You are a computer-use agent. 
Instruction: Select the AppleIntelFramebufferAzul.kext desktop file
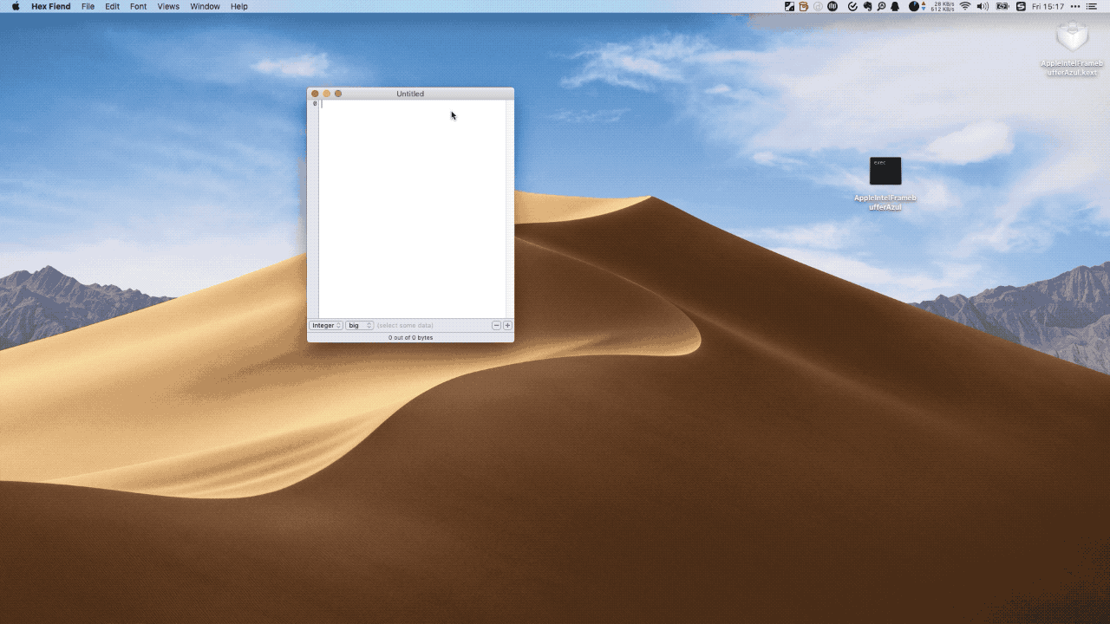click(1072, 39)
